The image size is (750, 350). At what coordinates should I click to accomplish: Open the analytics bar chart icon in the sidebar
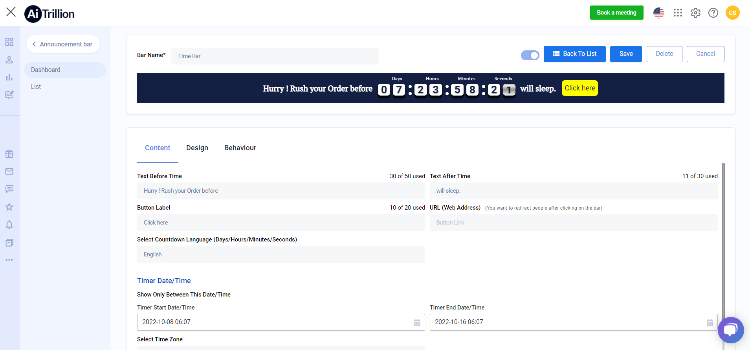click(9, 77)
